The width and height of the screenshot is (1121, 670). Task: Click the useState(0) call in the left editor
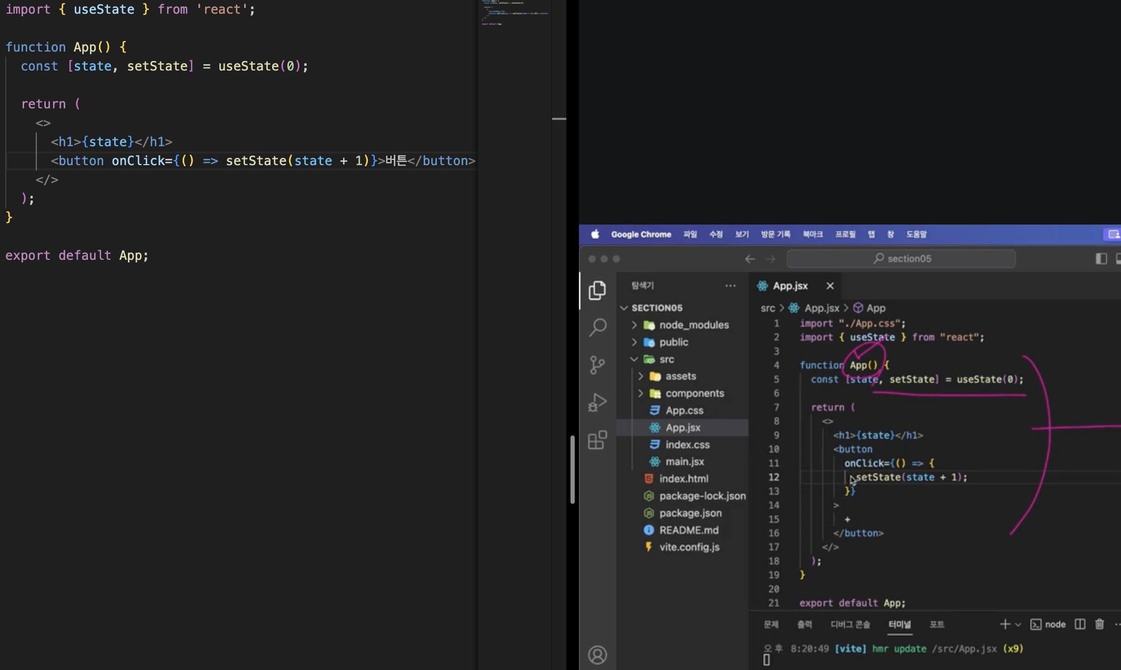259,66
